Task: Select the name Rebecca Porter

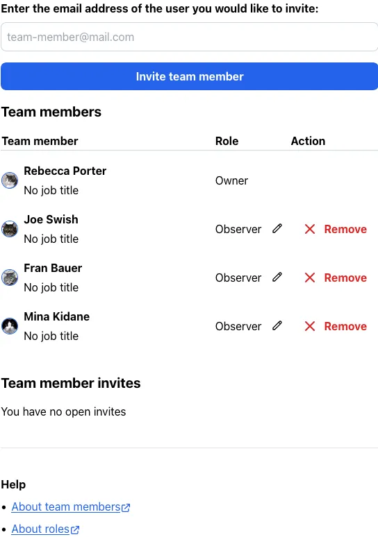Action: pyautogui.click(x=65, y=171)
